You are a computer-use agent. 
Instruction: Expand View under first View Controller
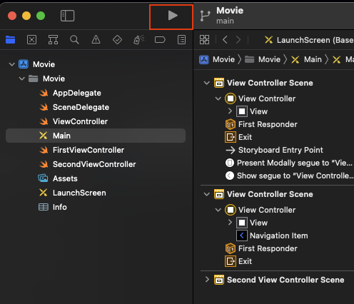(230, 111)
